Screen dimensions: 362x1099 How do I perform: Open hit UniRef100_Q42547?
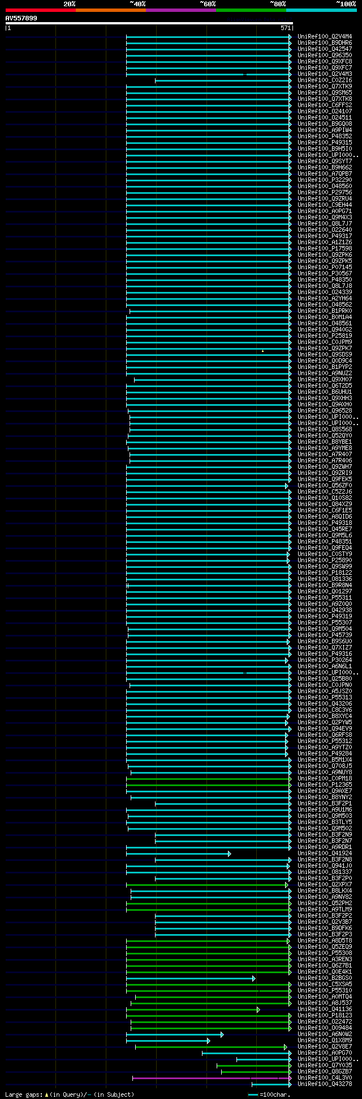tap(325, 49)
